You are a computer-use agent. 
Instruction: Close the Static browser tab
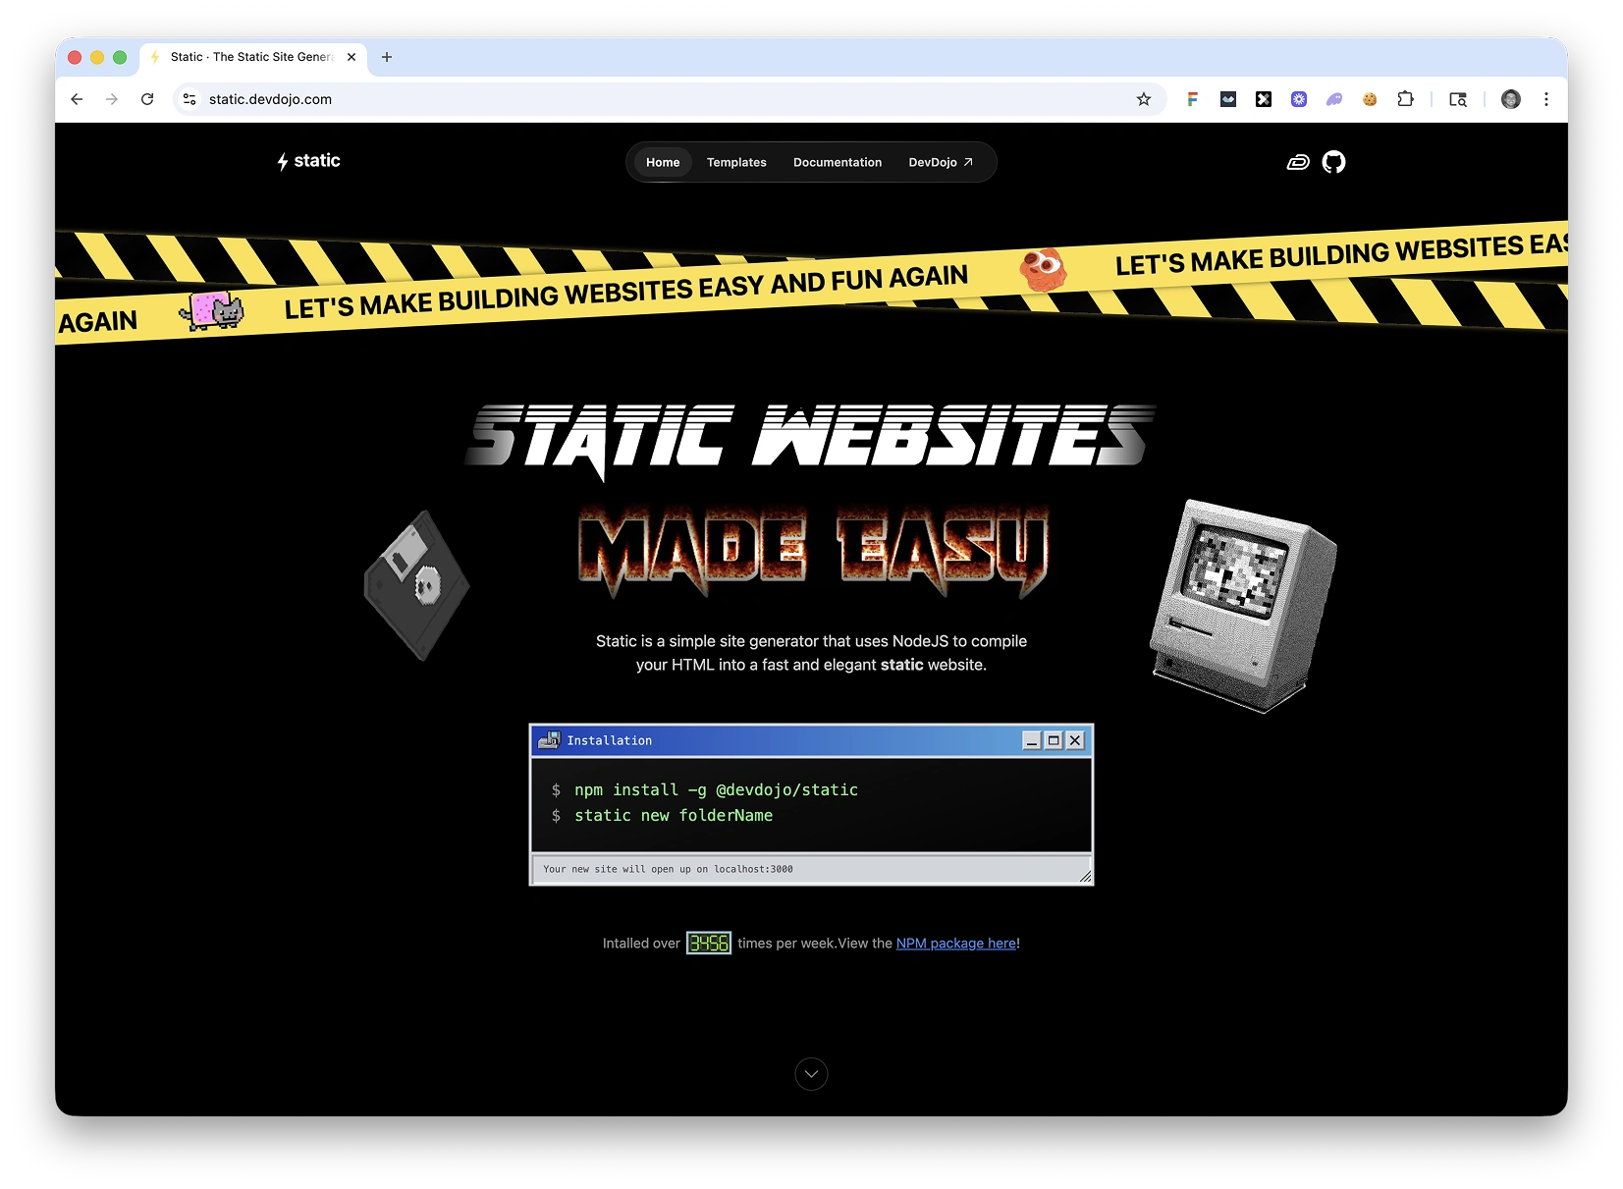tap(352, 57)
